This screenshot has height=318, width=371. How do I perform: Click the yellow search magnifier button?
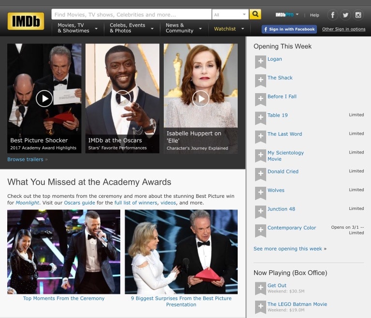point(255,14)
